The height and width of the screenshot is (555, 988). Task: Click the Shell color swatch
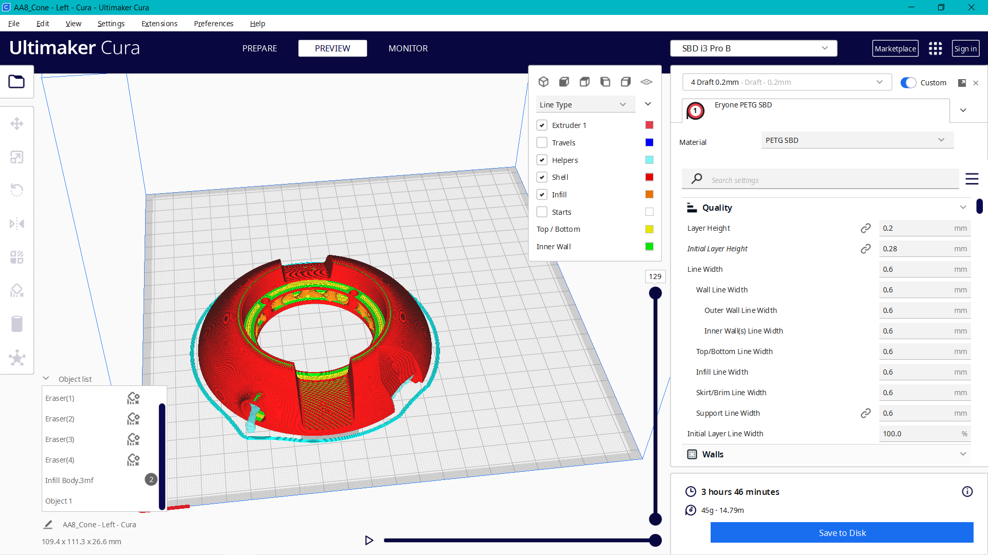(x=649, y=177)
